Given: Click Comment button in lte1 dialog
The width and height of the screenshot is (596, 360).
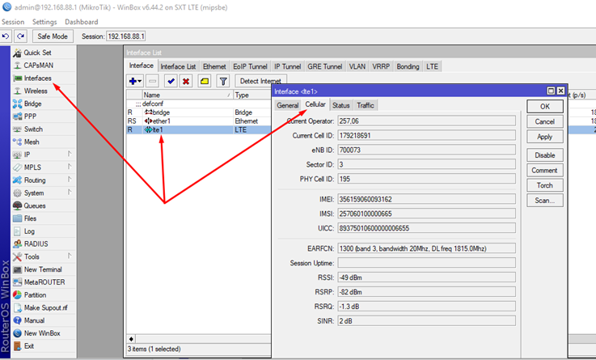Looking at the screenshot, I should pyautogui.click(x=545, y=171).
